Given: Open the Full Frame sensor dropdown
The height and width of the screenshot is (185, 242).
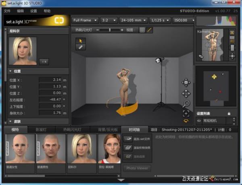Looking at the screenshot, I should coord(85,21).
